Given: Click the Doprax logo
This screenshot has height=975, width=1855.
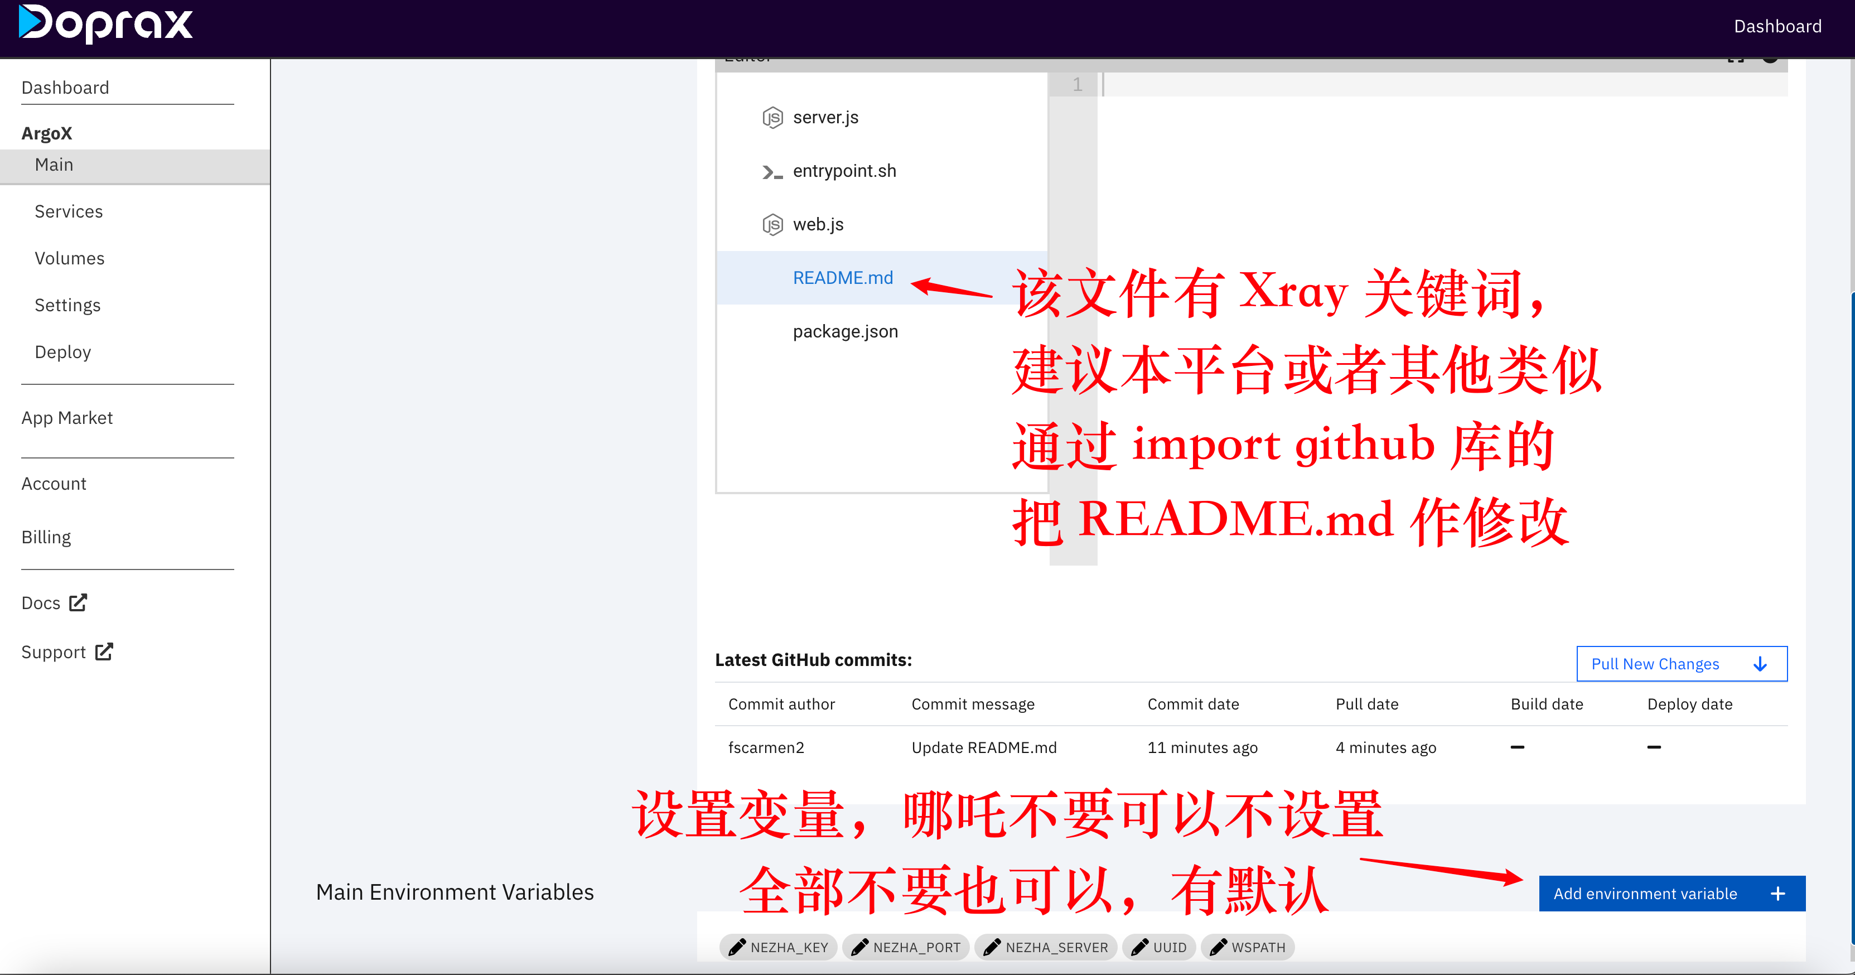Looking at the screenshot, I should pos(106,24).
